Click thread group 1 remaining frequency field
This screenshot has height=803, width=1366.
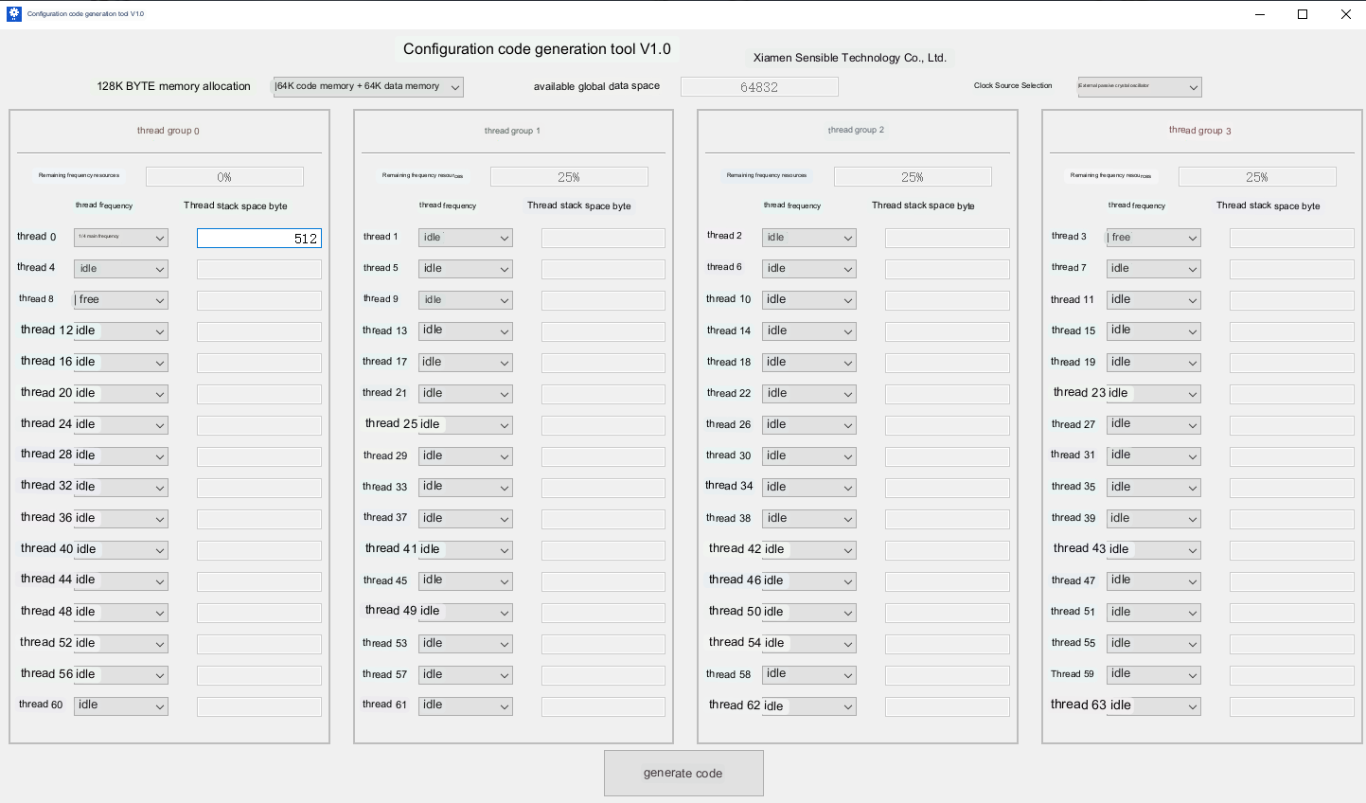pyautogui.click(x=569, y=177)
